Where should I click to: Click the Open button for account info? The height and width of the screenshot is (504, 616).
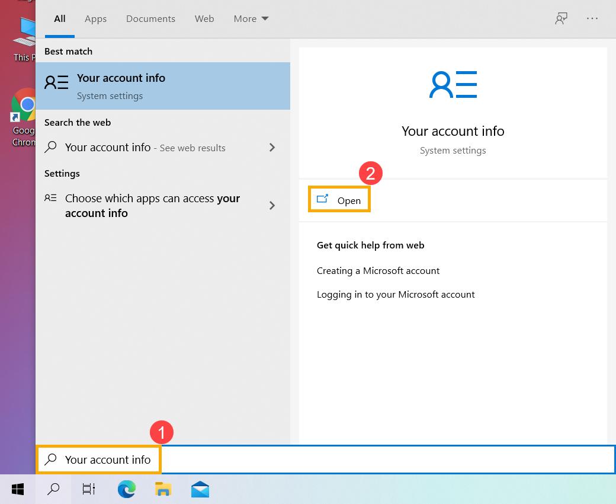click(x=339, y=199)
